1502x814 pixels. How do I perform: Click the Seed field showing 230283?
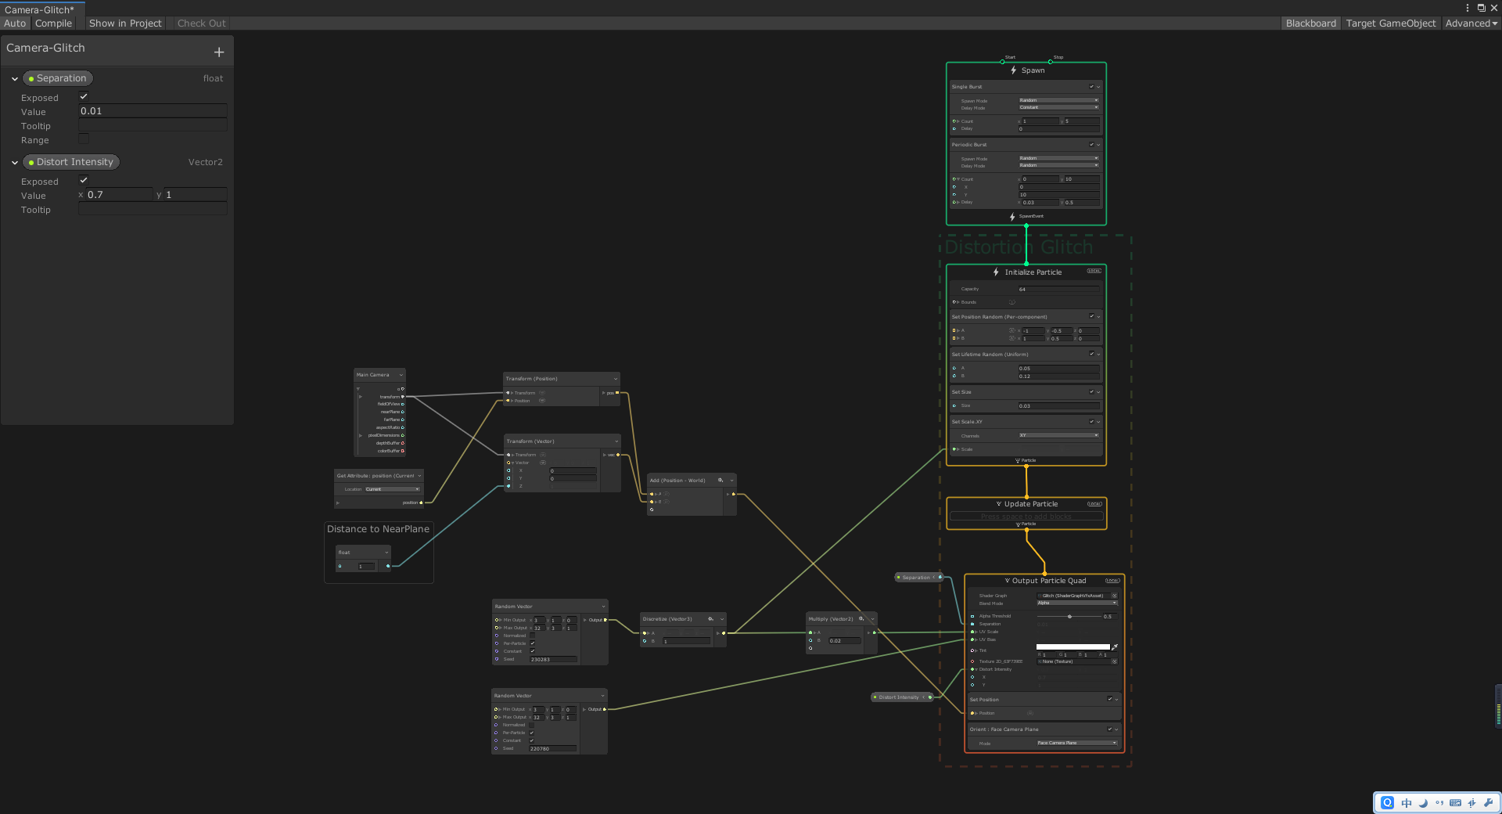552,659
